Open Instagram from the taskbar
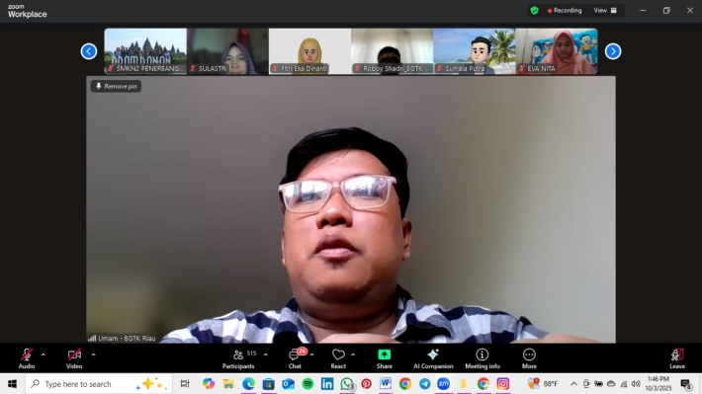This screenshot has height=394, width=702. point(503,384)
